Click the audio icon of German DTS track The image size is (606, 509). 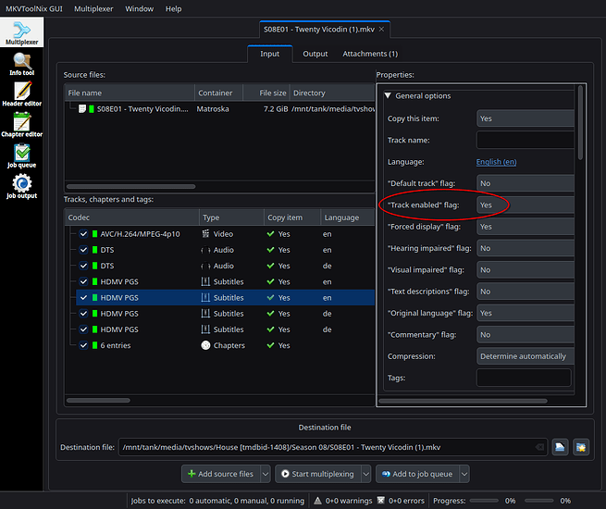205,266
